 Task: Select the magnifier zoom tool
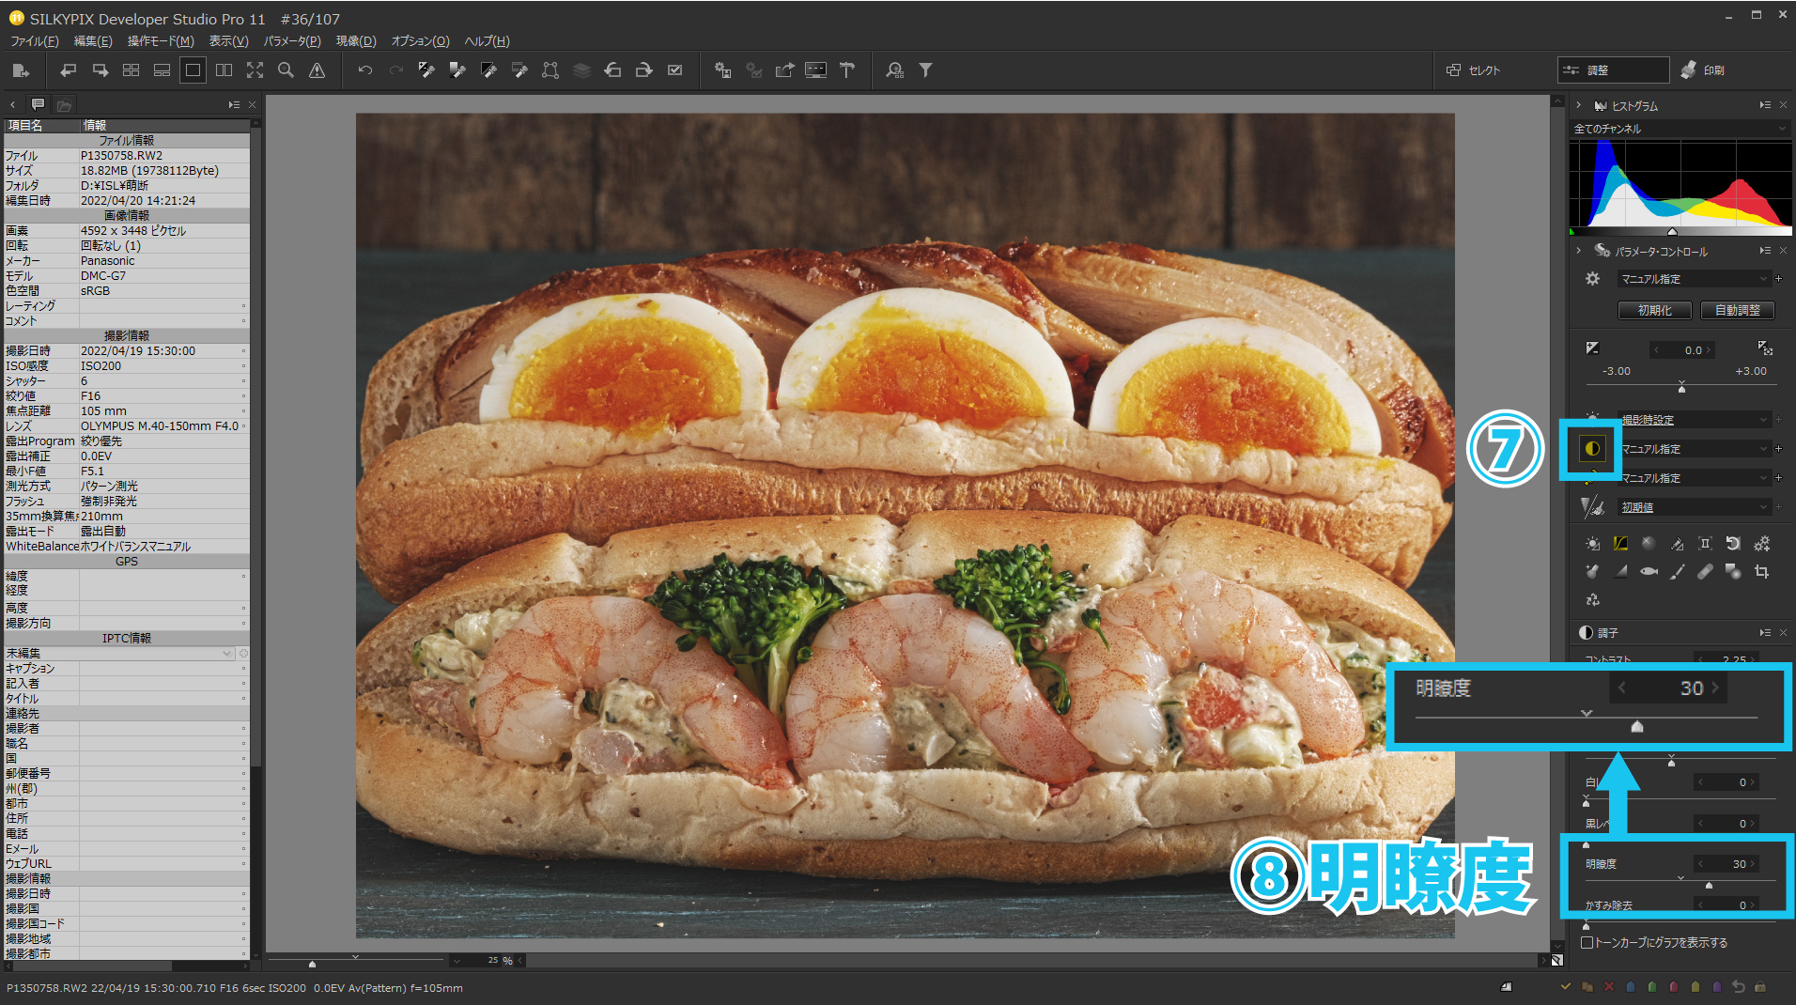tap(286, 70)
